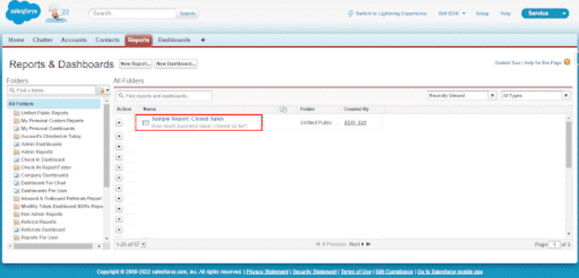Click Switch to Lightning Experience link
Viewport: 579px width, 278px height.
[x=391, y=13]
